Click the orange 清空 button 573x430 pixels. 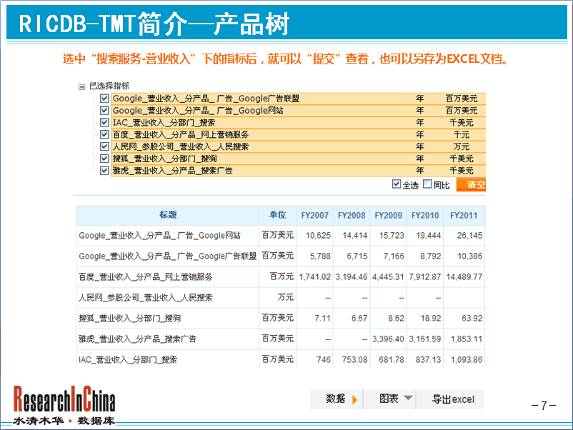[472, 185]
